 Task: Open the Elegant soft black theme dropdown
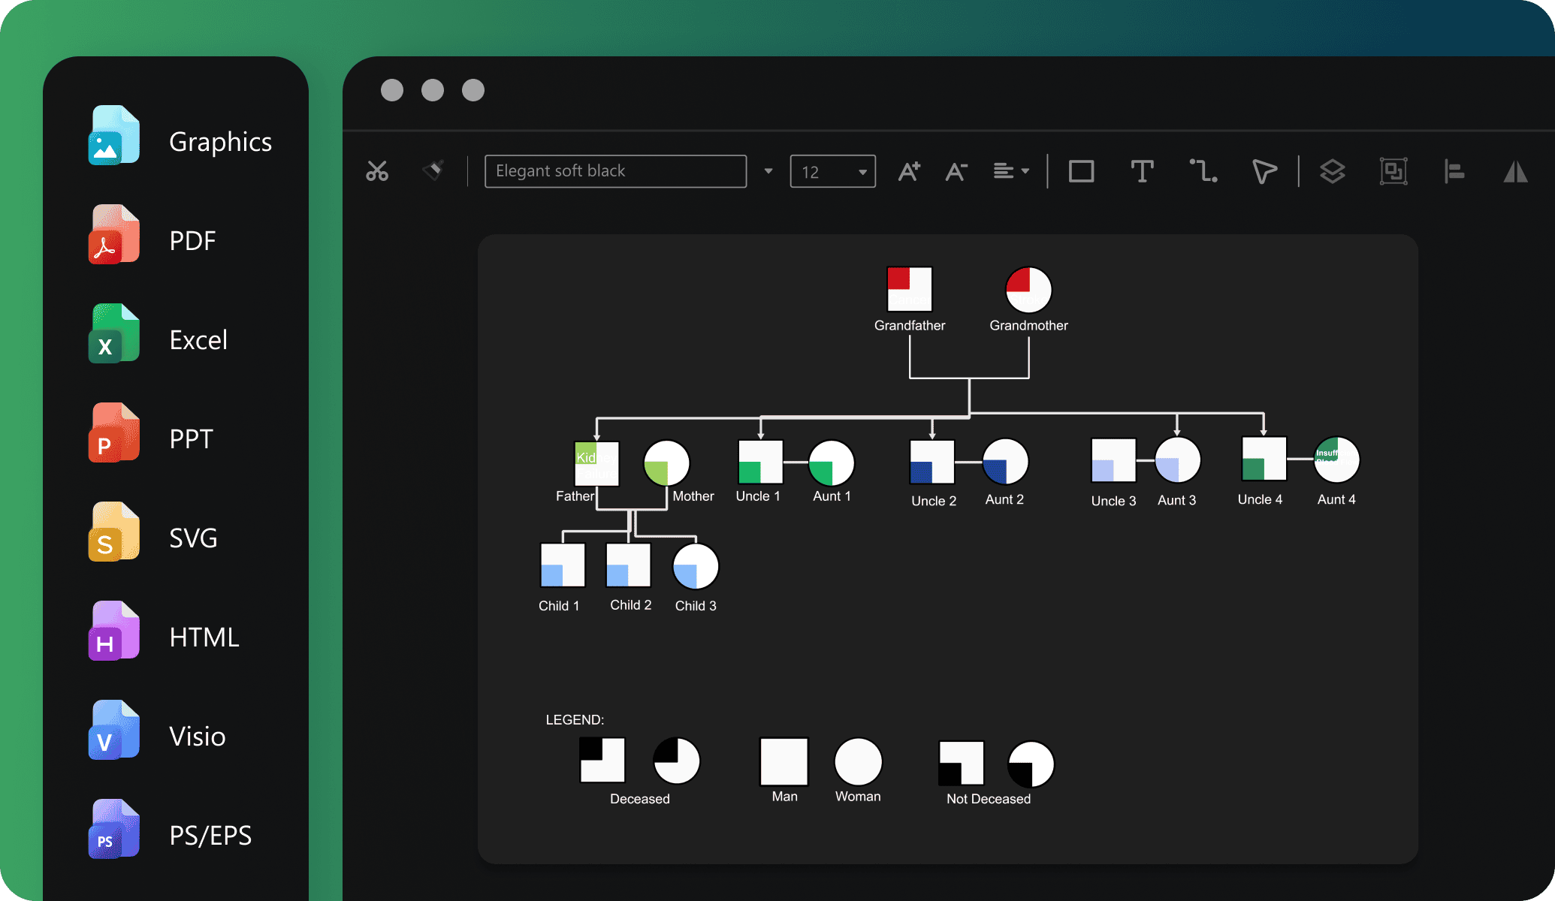click(x=767, y=171)
